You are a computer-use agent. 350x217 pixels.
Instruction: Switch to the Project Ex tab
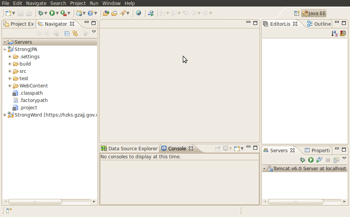click(19, 24)
